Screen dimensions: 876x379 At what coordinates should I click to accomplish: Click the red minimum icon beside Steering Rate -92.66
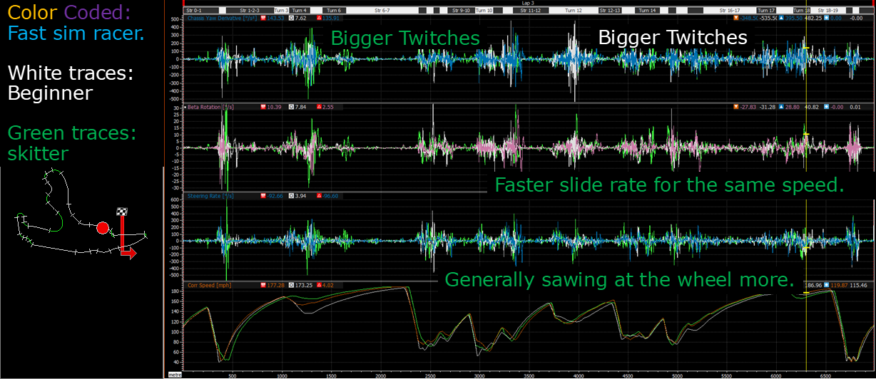[263, 196]
